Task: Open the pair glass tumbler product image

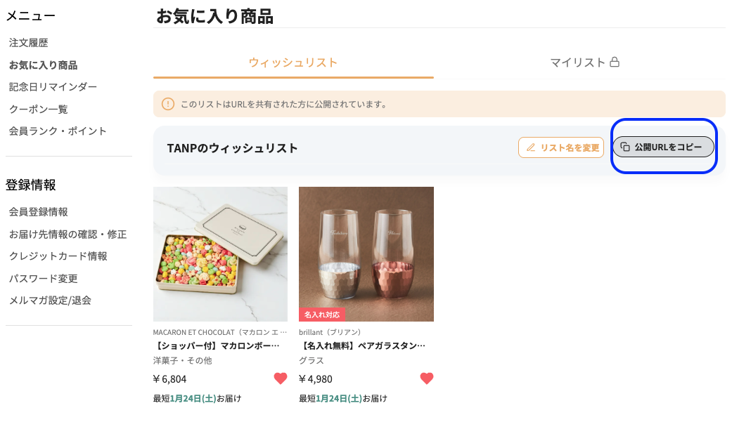Action: 366,253
